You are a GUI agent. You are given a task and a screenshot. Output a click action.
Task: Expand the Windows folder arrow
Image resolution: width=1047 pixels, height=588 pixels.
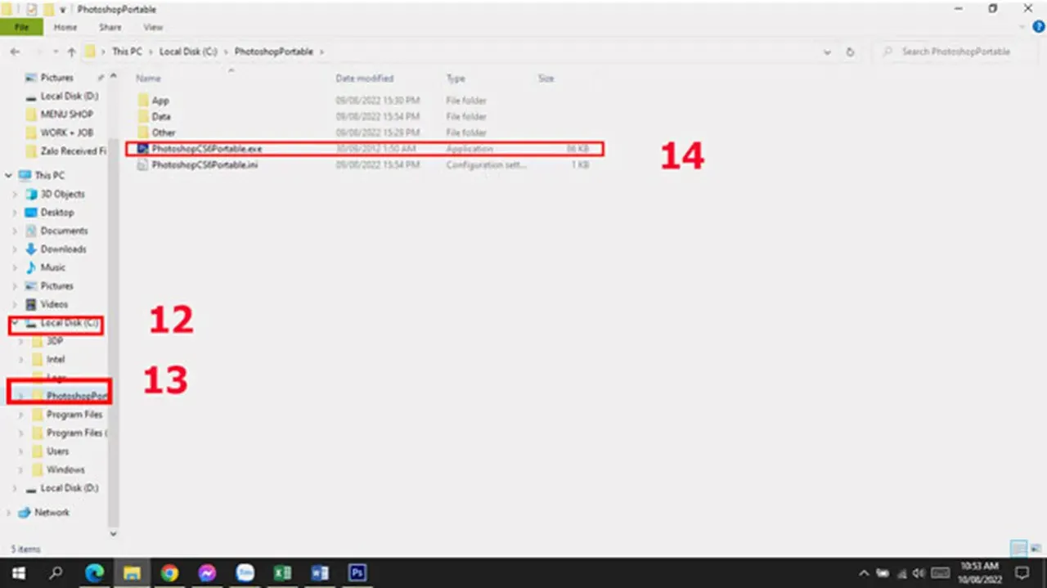(x=20, y=469)
